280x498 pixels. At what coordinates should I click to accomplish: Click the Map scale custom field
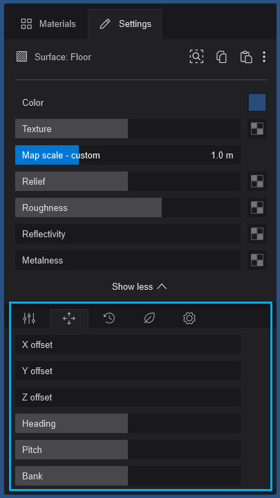(x=128, y=156)
